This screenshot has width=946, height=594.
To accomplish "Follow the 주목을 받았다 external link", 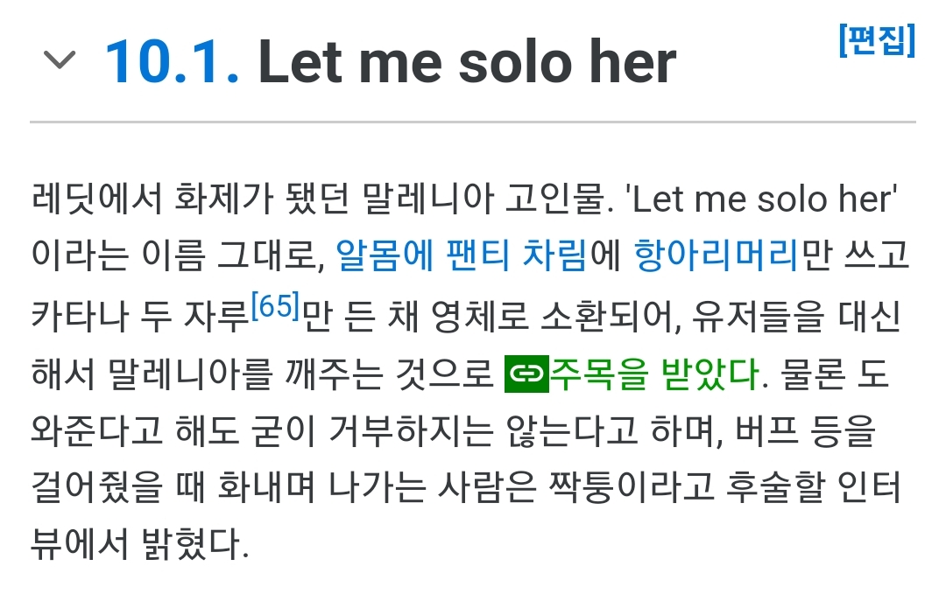I will [x=653, y=374].
